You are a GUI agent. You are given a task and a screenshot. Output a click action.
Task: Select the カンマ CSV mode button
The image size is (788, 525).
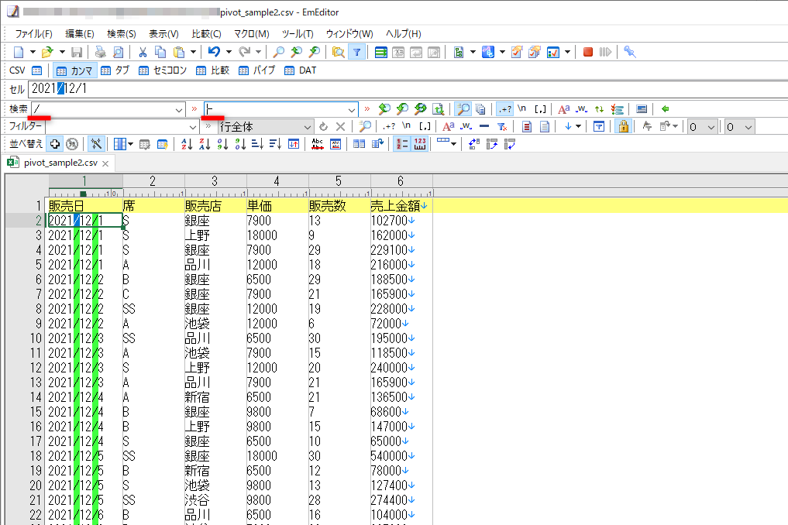[x=76, y=70]
